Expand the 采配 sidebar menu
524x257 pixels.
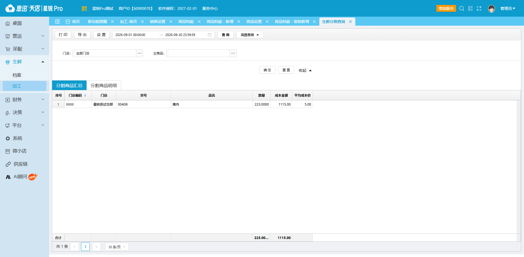coord(25,49)
